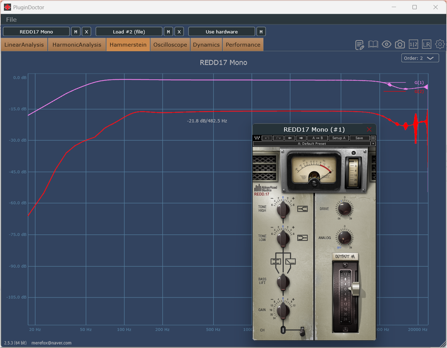Switch to the HarmonicAnalysis tab

(x=77, y=45)
